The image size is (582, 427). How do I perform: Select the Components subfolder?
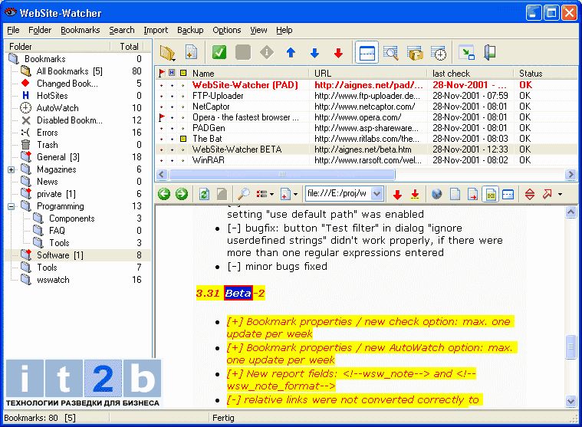pyautogui.click(x=71, y=218)
